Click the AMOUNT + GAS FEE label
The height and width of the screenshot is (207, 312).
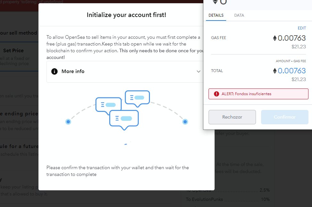291,61
